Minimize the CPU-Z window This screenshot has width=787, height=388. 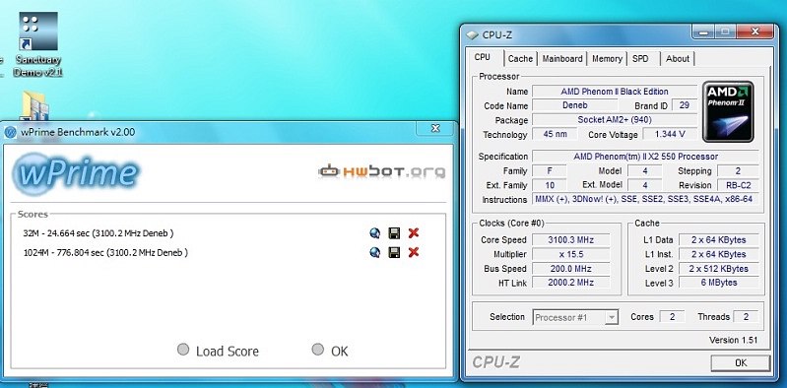point(703,32)
